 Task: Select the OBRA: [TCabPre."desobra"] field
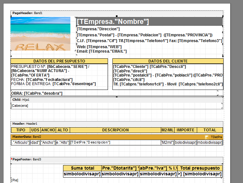(114, 93)
